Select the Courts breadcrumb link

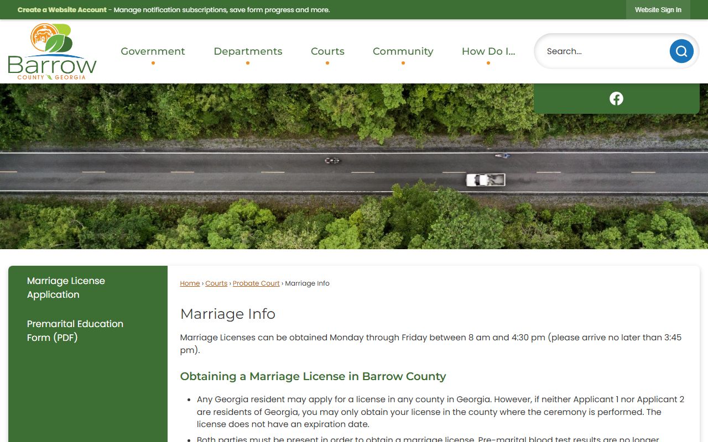(216, 283)
